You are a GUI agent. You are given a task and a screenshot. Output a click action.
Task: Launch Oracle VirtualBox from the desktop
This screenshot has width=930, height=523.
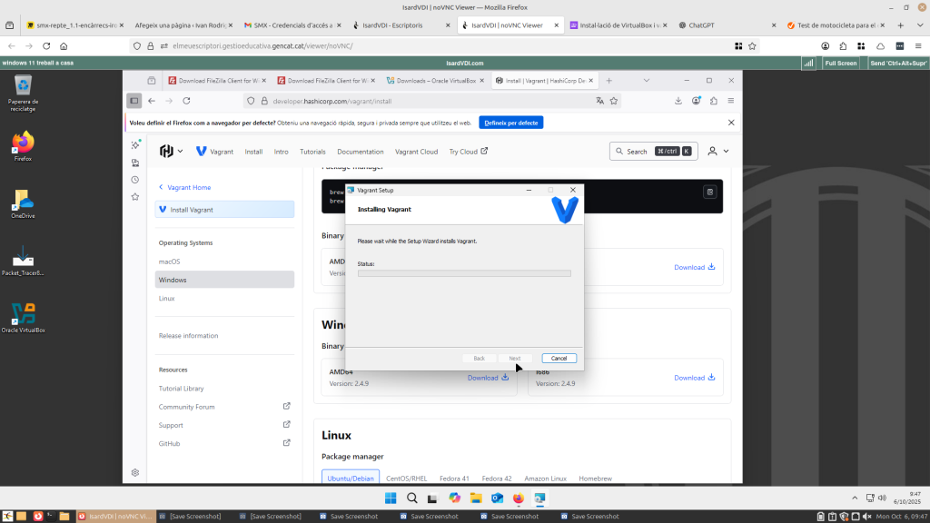click(x=23, y=315)
